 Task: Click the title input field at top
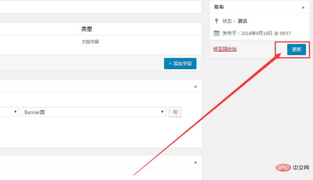click(99, 6)
